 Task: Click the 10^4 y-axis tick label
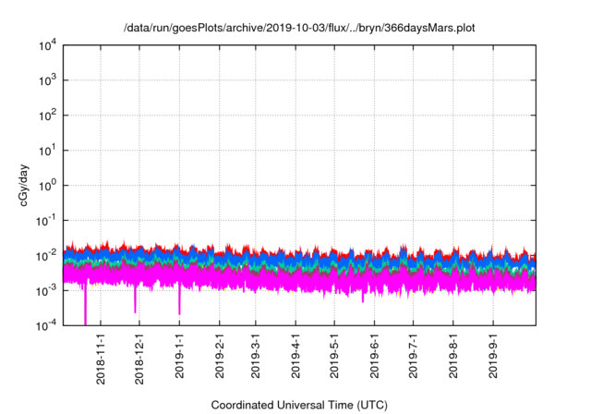pos(48,45)
